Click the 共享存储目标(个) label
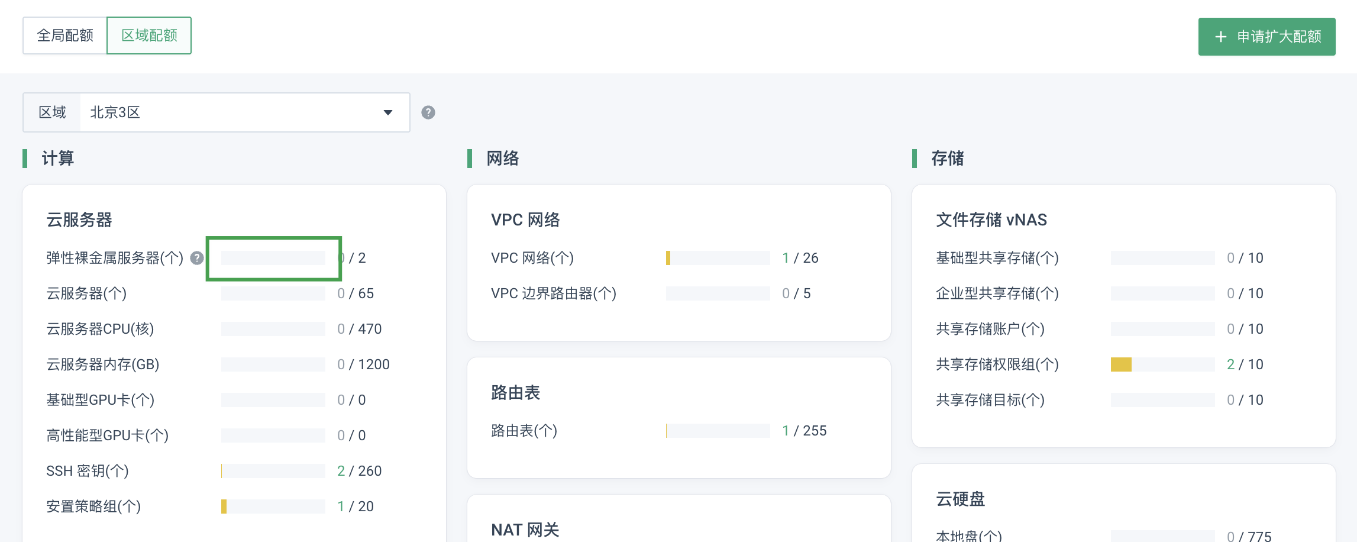This screenshot has width=1357, height=542. (x=990, y=400)
